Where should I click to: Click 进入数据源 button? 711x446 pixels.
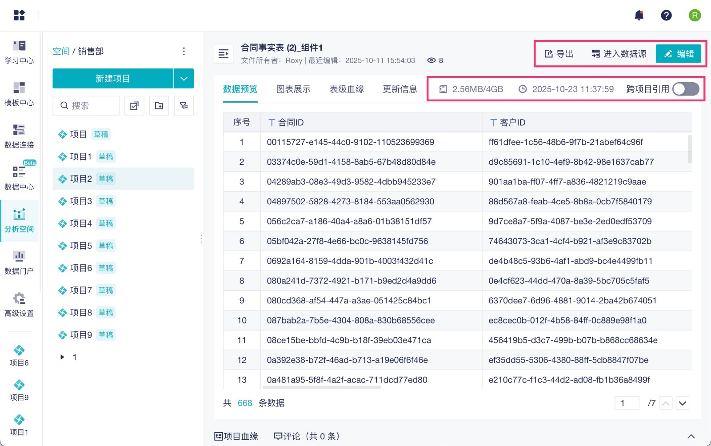click(x=619, y=54)
